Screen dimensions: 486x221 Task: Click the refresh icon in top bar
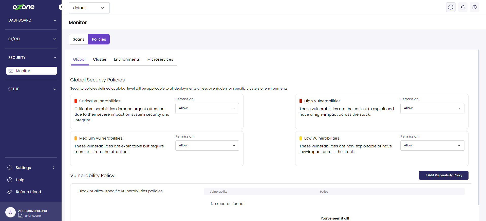tap(451, 7)
